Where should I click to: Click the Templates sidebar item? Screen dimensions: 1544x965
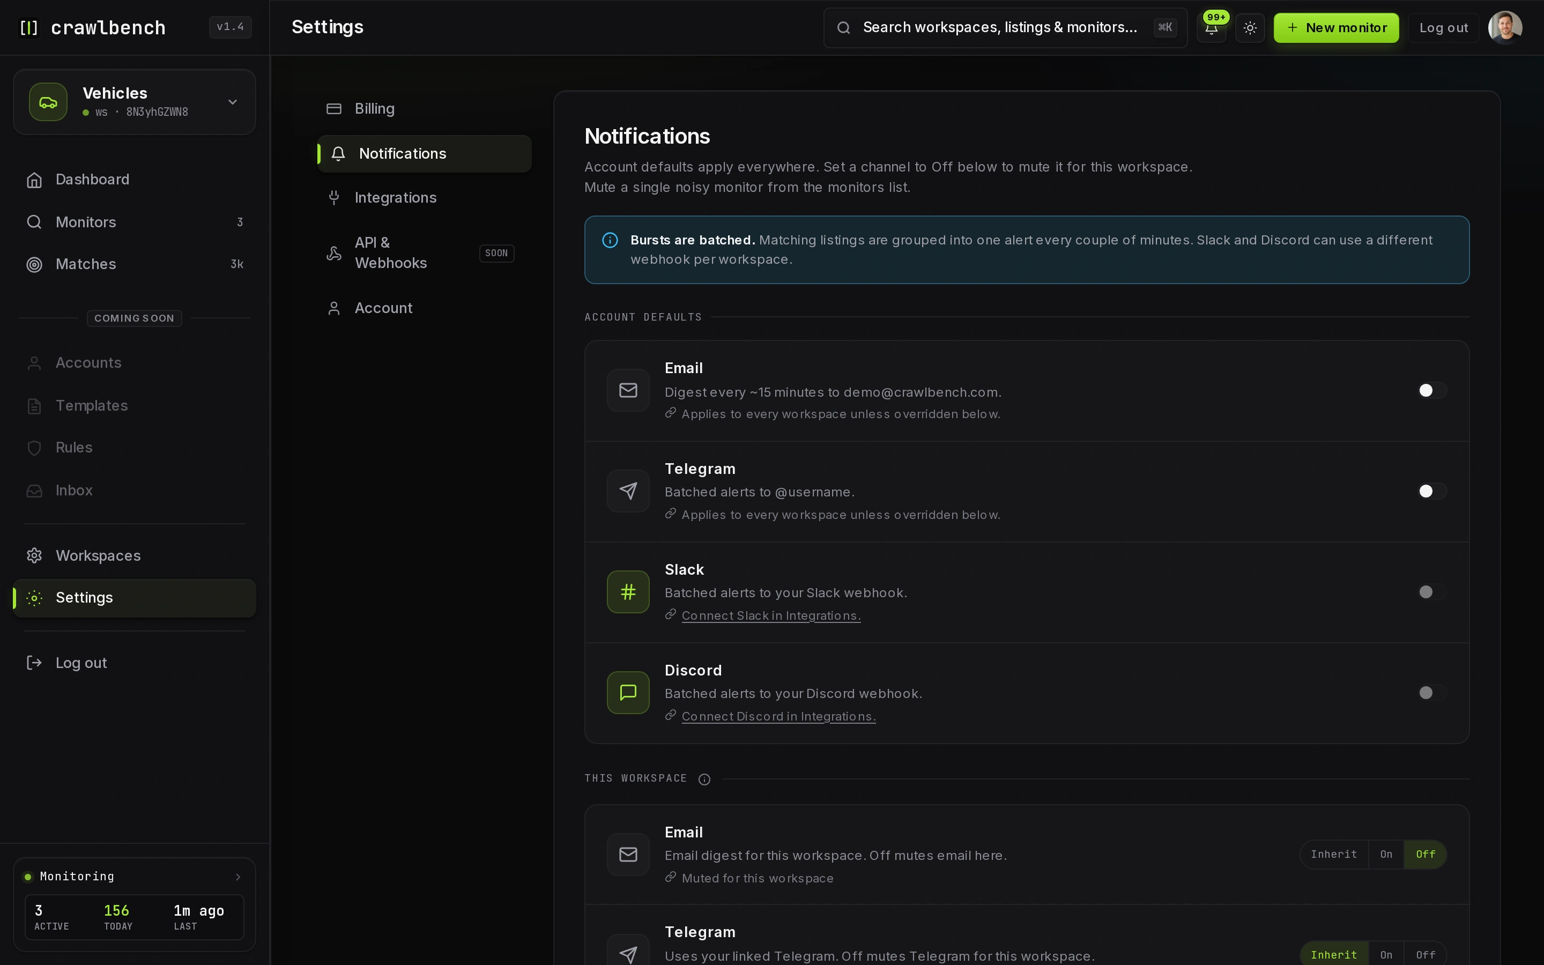(135, 406)
